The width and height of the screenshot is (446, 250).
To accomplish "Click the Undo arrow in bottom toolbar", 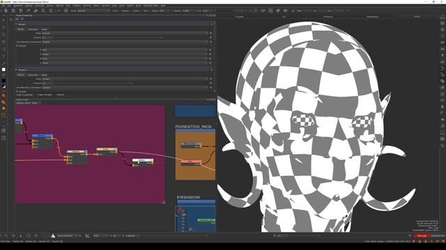I will tap(6, 236).
